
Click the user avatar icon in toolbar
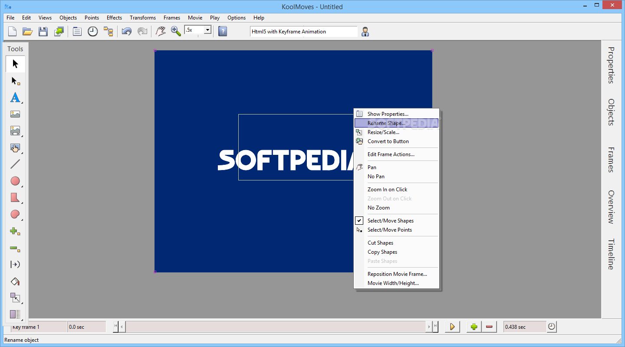pos(365,32)
